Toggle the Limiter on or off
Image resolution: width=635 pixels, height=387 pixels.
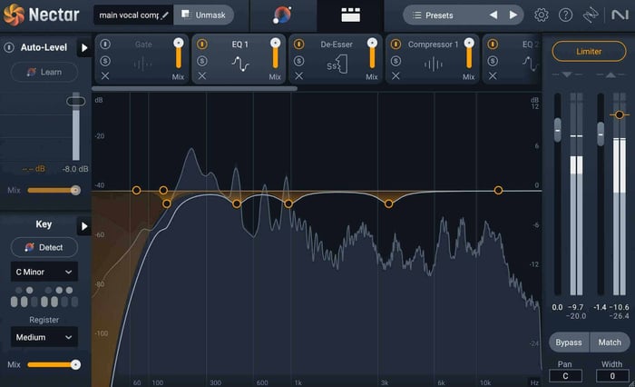(x=589, y=52)
